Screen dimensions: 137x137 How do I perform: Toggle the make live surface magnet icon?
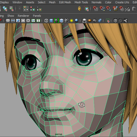click(x=115, y=9)
